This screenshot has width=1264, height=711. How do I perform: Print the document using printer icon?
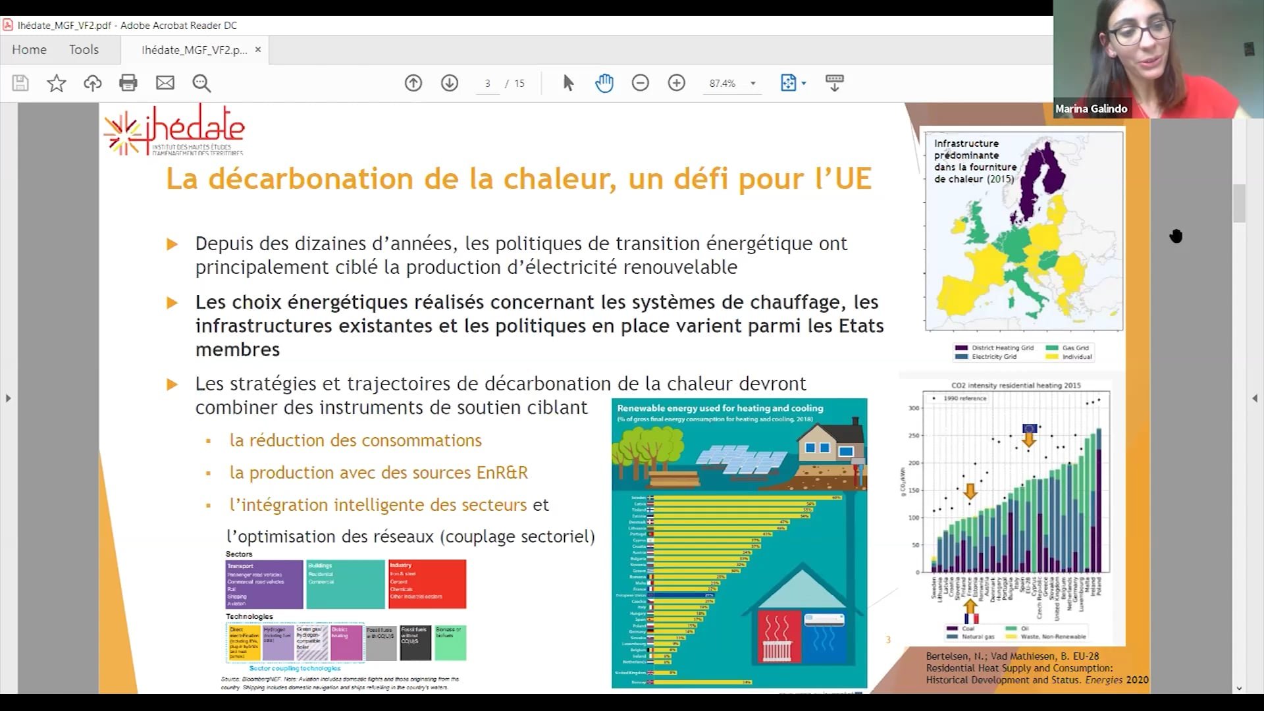(x=128, y=83)
